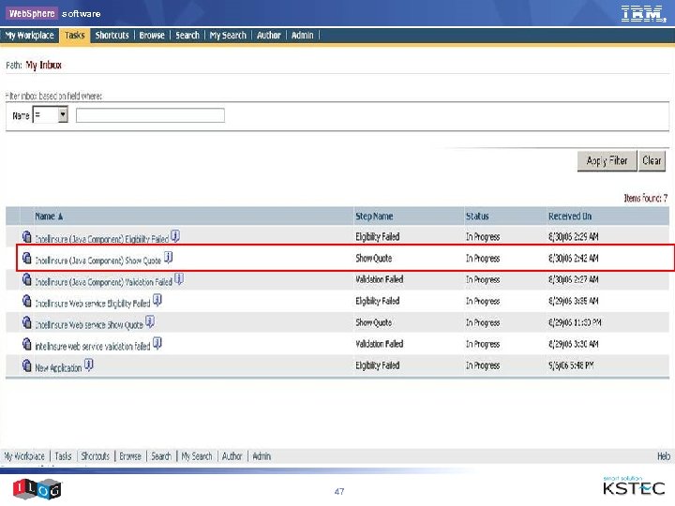Show info for Web service Eligibility Failed

pos(157,300)
